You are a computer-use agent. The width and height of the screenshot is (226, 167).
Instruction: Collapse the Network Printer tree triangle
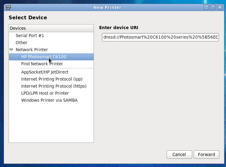11,50
